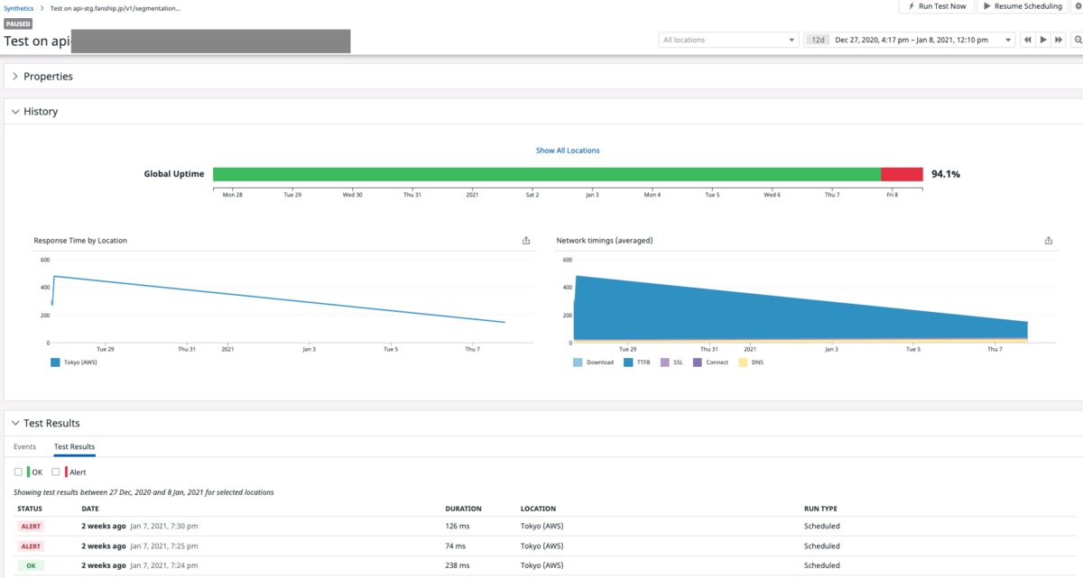Screen dimensions: 1083x578
Task: Open the All locations dropdown
Action: (x=729, y=40)
